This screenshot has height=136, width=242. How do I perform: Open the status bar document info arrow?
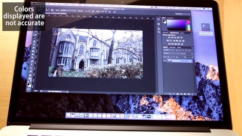[67, 92]
